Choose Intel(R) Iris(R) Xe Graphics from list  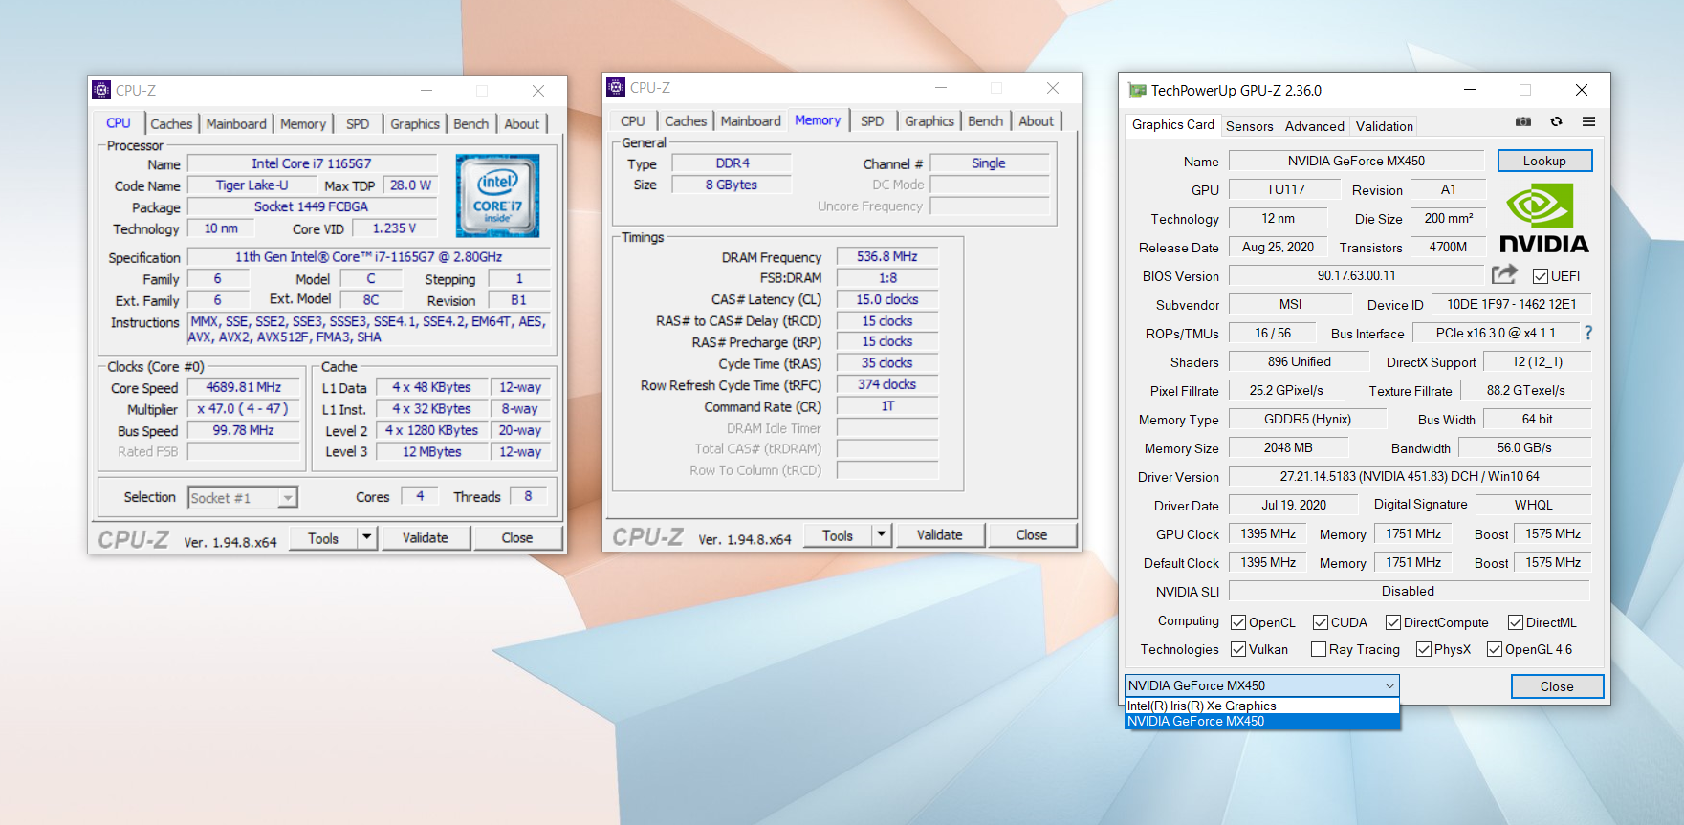[x=1261, y=706]
